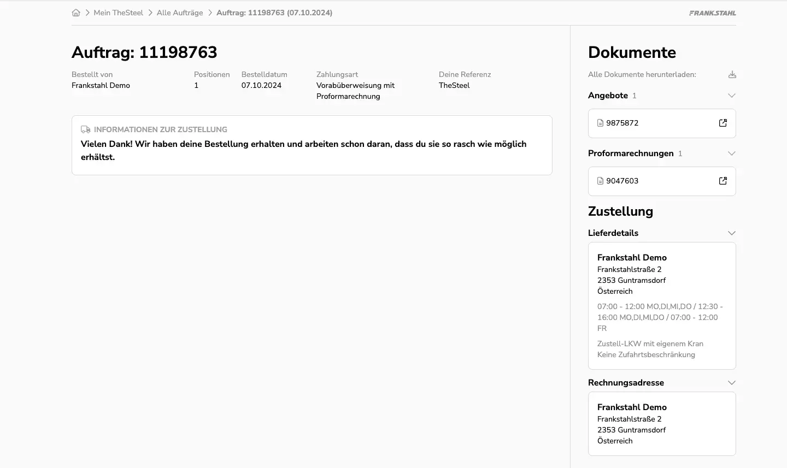This screenshot has width=787, height=468.
Task: Collapse the Angebote section
Action: point(732,96)
